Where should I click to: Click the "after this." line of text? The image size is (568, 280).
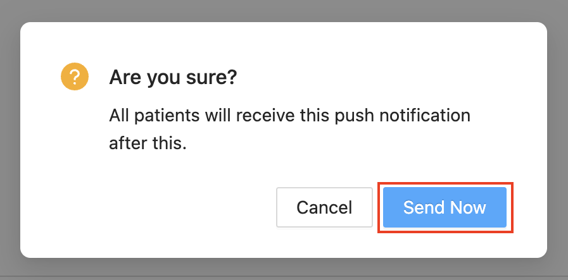click(148, 143)
